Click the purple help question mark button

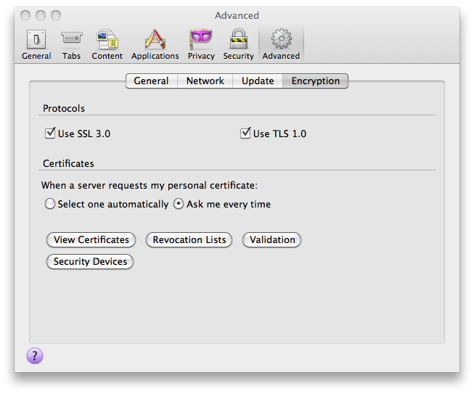click(35, 355)
